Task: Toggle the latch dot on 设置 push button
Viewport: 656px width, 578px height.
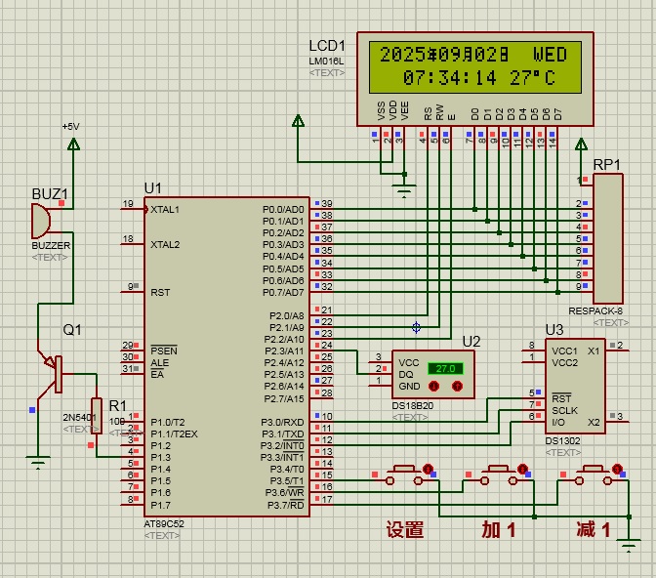Action: (x=427, y=470)
